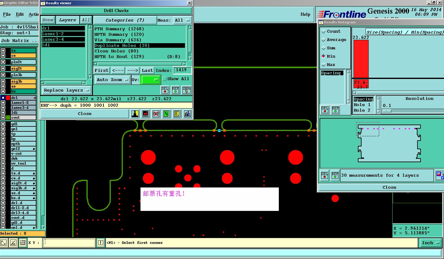Select the Sum radio option
The image size is (444, 259).
pyautogui.click(x=324, y=48)
